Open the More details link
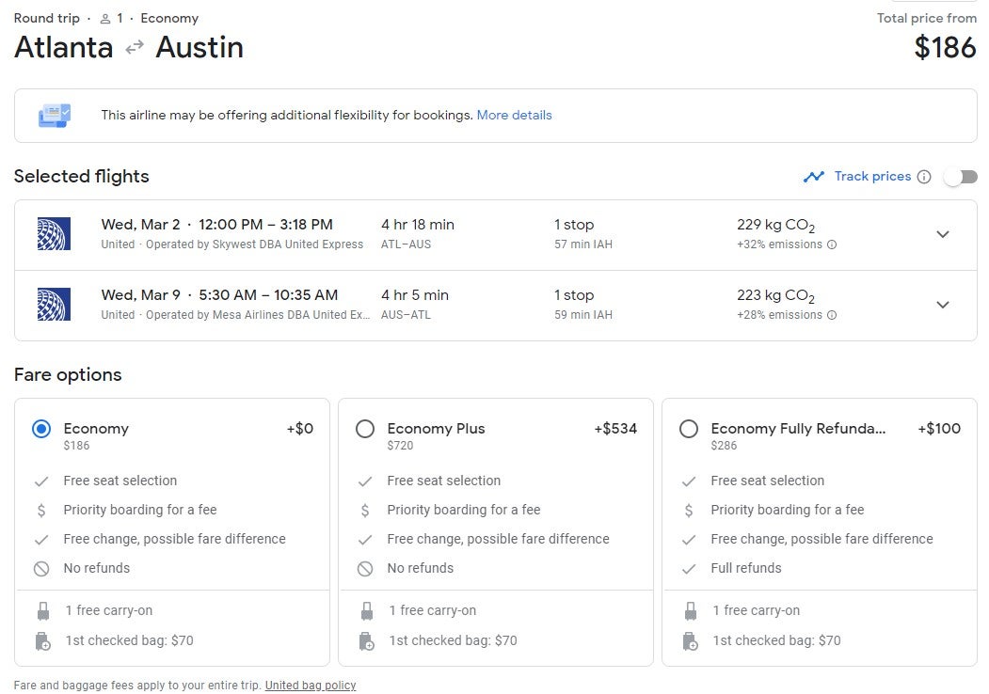Screen dimensions: 989x694 [514, 116]
